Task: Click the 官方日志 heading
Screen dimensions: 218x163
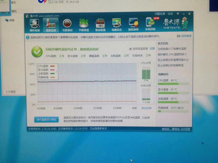Action: [163, 43]
